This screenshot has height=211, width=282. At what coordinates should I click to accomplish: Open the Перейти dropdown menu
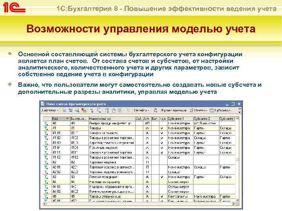click(142, 110)
